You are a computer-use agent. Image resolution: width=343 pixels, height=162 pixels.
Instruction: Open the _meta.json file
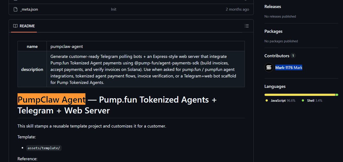tap(29, 9)
